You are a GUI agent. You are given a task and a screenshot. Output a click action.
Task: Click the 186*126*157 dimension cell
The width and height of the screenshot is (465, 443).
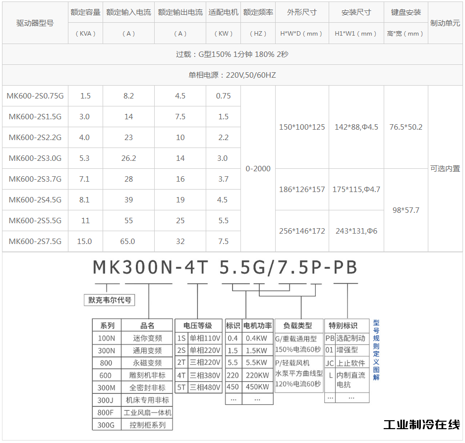pos(302,190)
